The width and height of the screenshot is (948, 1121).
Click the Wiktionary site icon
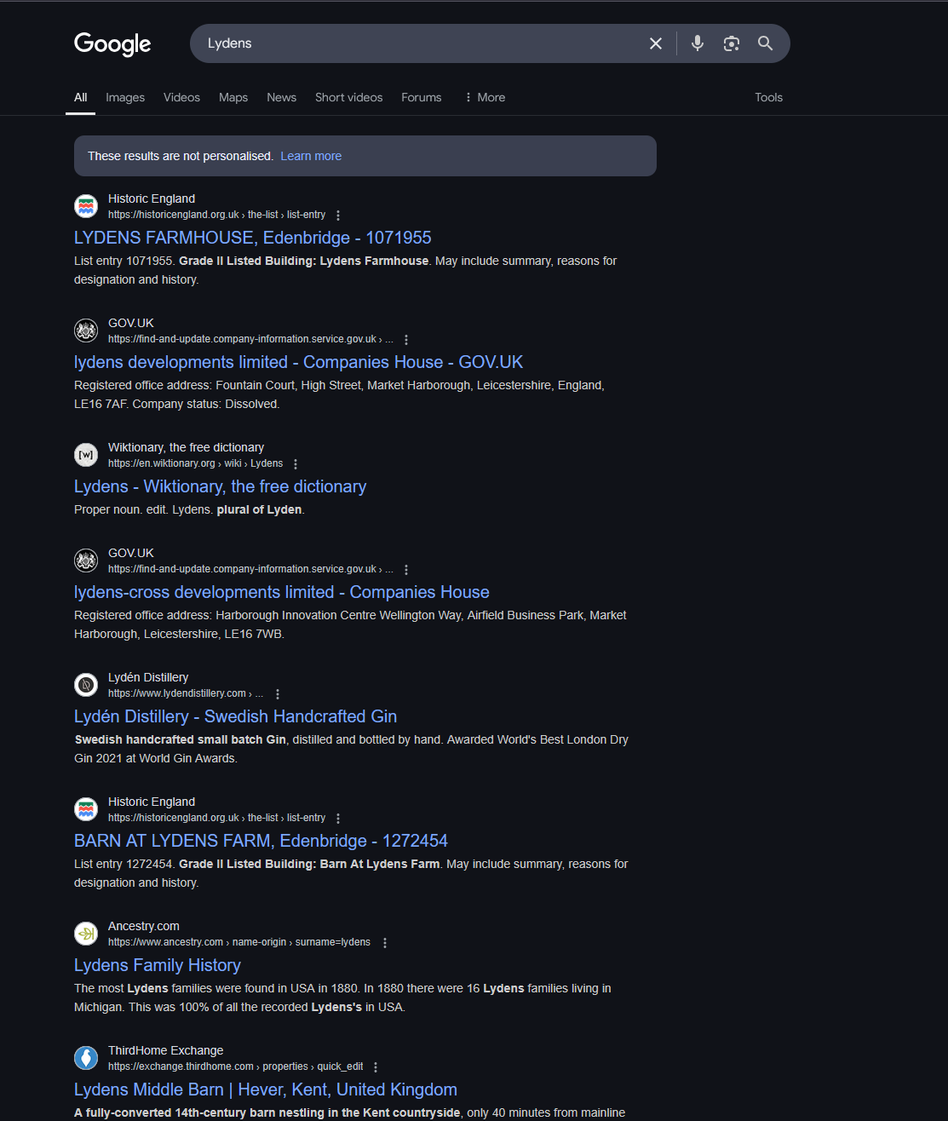(x=86, y=455)
